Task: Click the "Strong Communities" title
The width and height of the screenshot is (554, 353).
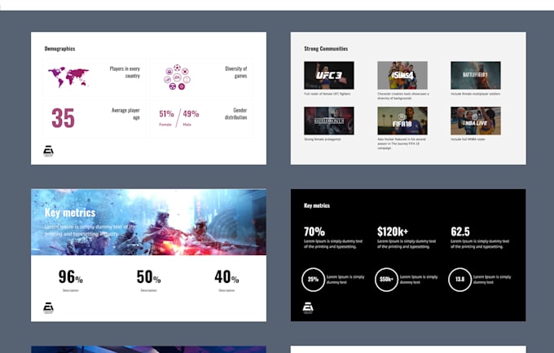Action: [x=326, y=49]
